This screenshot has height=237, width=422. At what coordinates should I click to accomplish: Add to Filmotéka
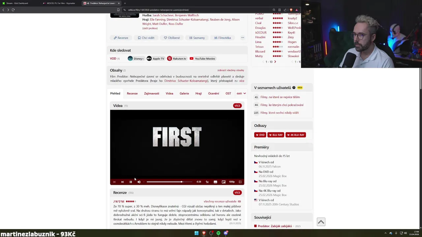223,38
